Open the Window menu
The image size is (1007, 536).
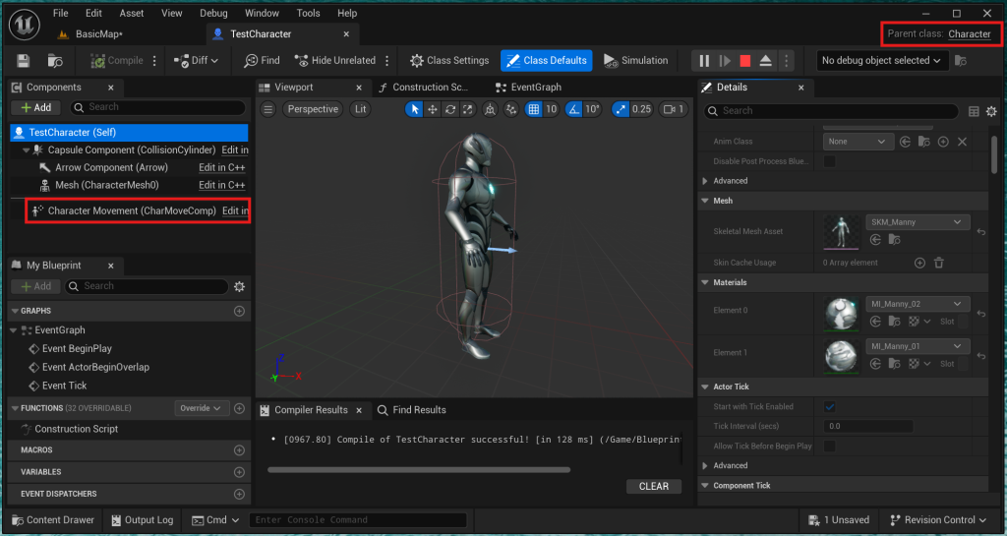pos(262,13)
